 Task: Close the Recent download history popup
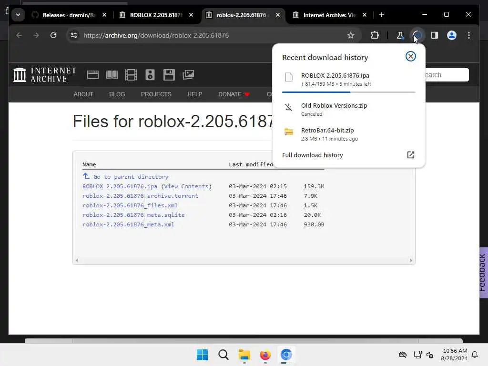410,56
